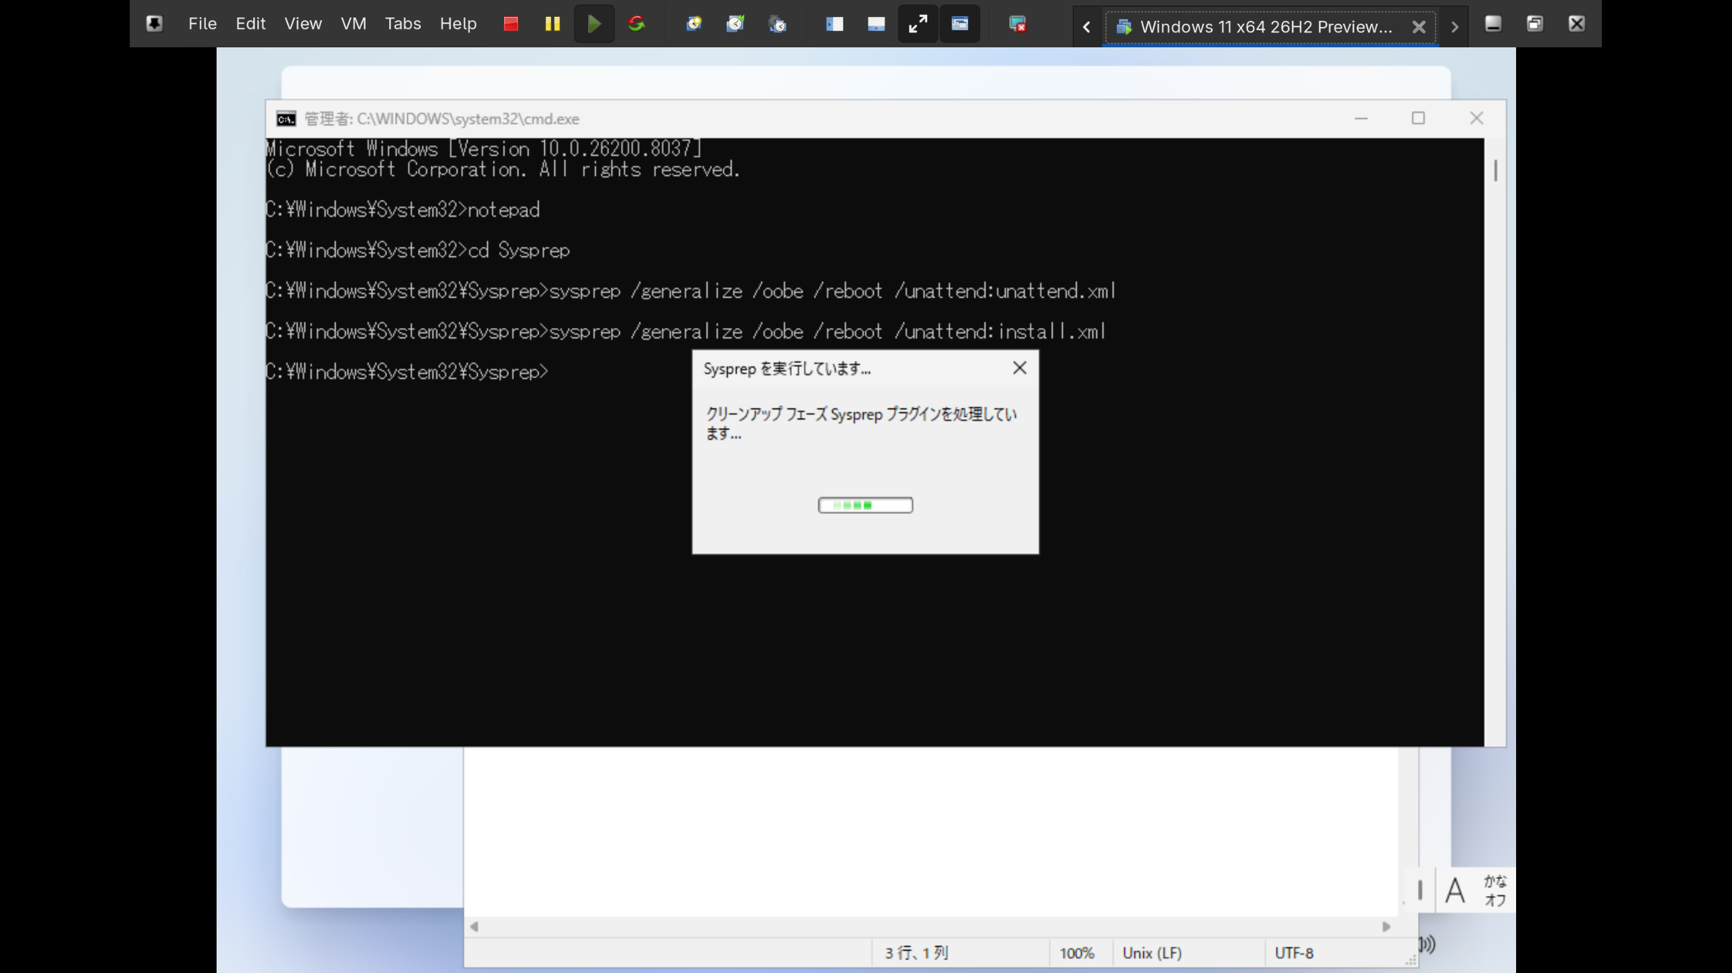
Task: Click Notepad's horizontal scrollbar right arrow
Action: point(1386,926)
